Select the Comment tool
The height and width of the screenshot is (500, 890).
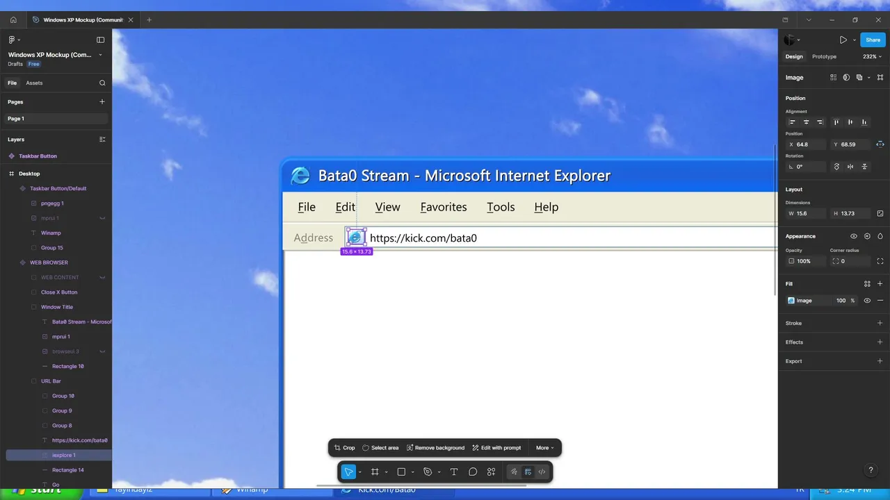click(x=473, y=472)
